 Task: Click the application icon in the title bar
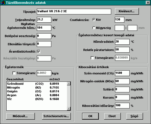3,2
